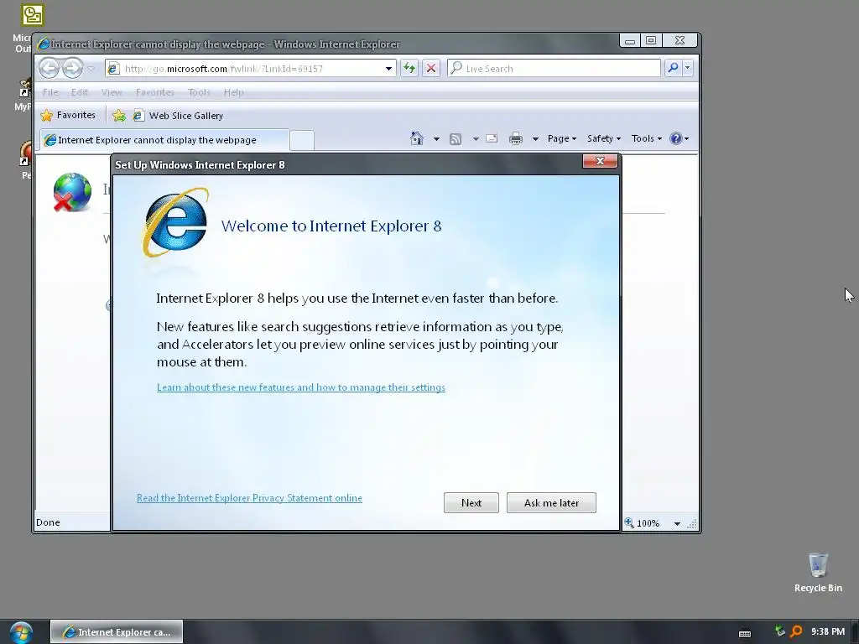Click Add to Favorites Bar icon
Screen dimensions: 859x644
pos(119,116)
